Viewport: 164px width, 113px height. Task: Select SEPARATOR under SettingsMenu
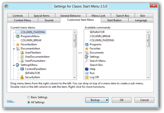[x=33, y=73]
